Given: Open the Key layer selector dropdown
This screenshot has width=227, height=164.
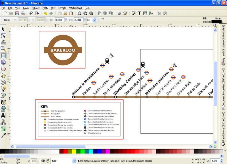Looking at the screenshot, I should click(74, 161).
